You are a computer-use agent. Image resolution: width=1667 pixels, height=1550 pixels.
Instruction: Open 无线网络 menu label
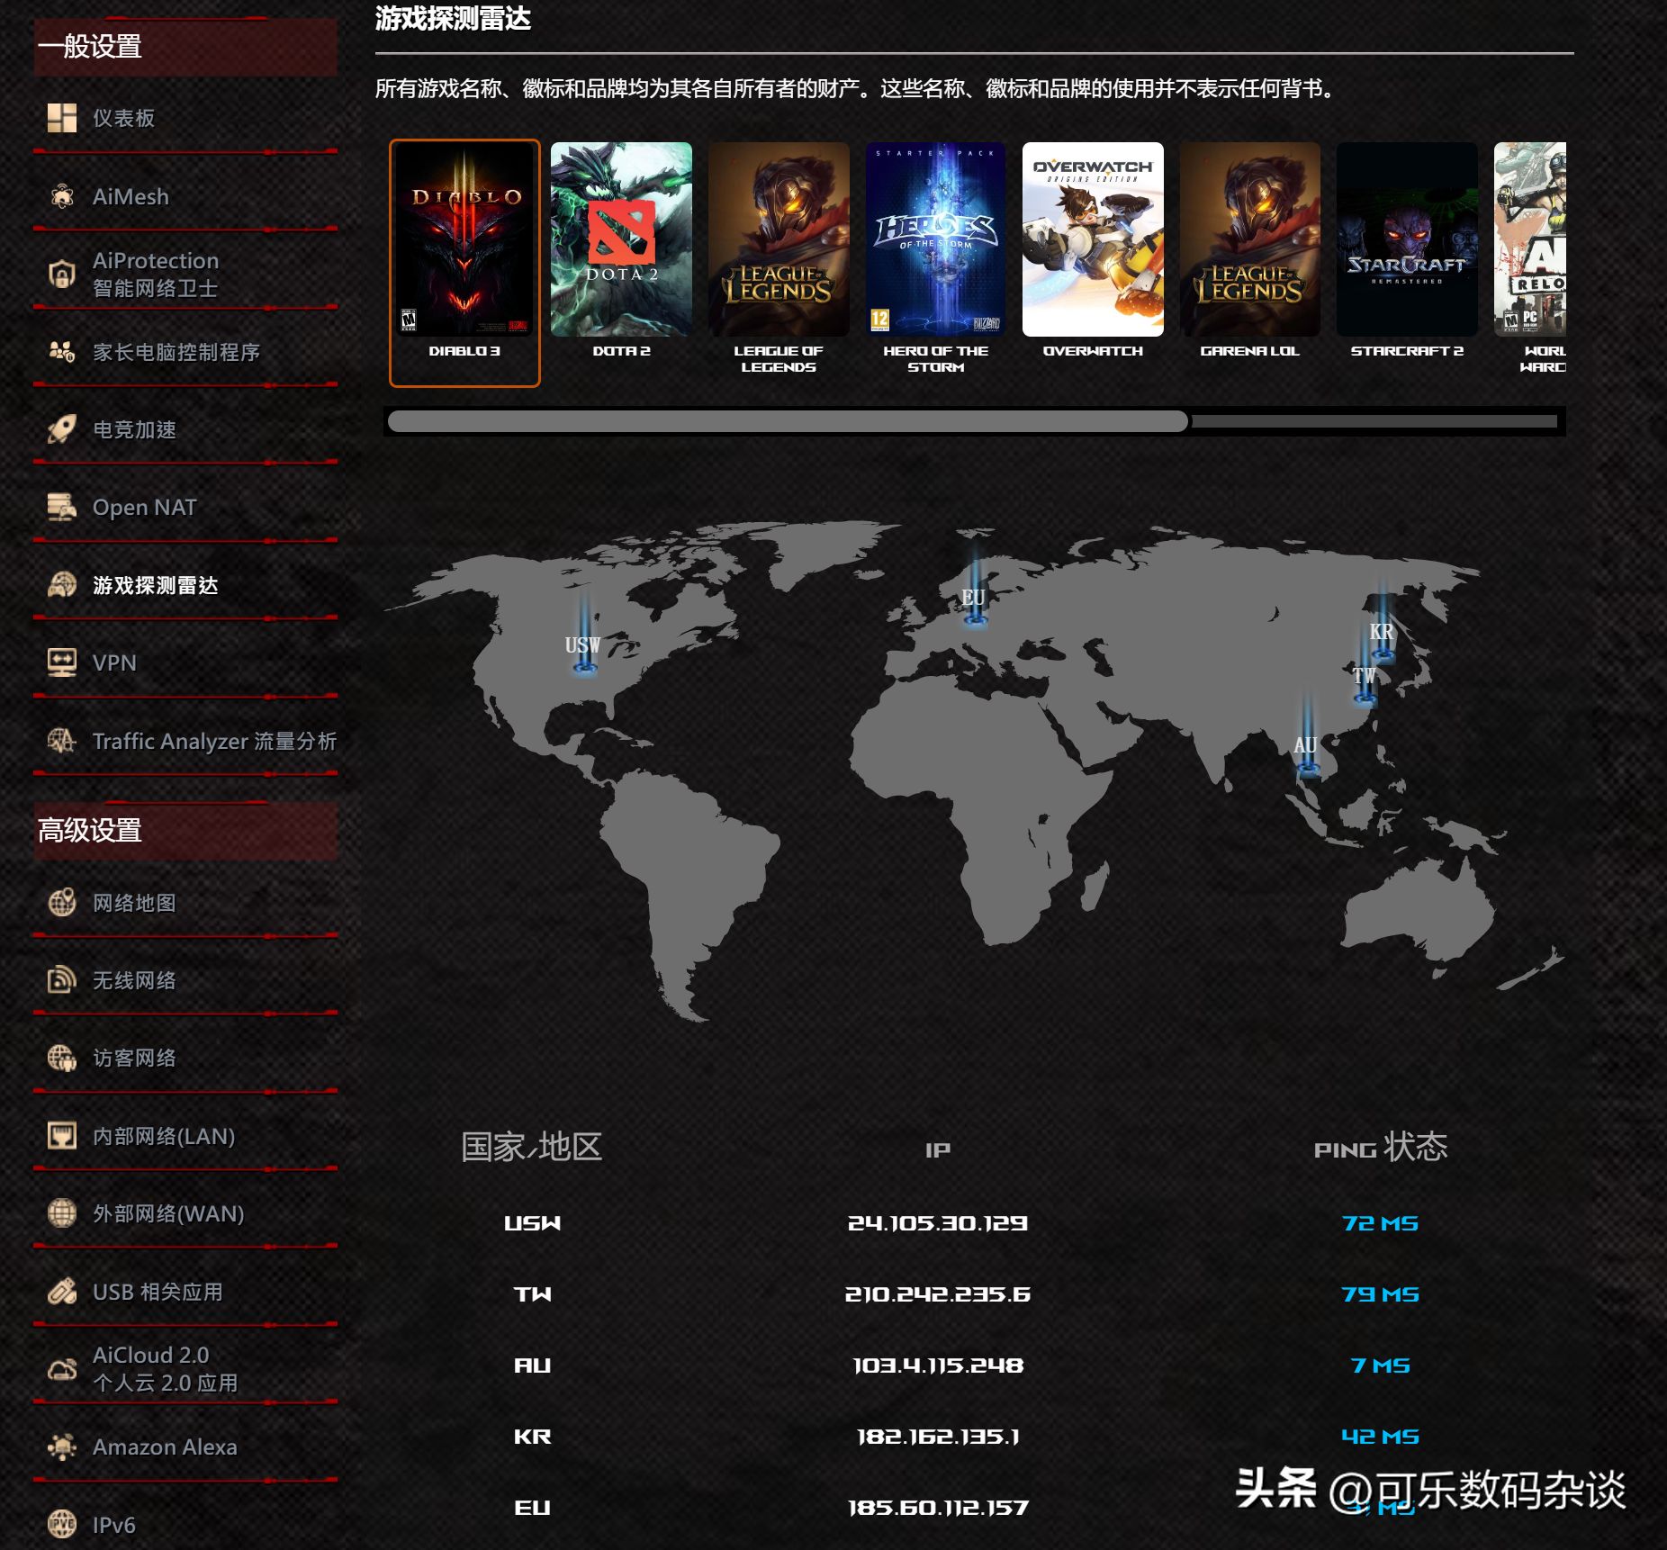pos(134,979)
